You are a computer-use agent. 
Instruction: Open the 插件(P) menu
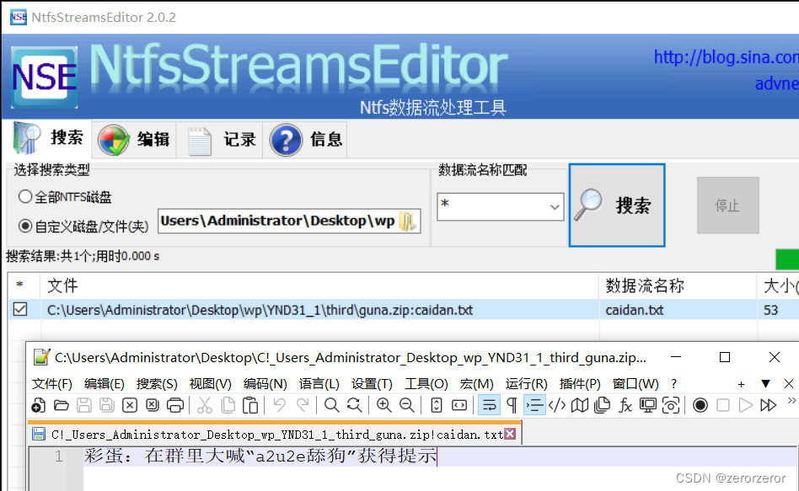[x=580, y=384]
